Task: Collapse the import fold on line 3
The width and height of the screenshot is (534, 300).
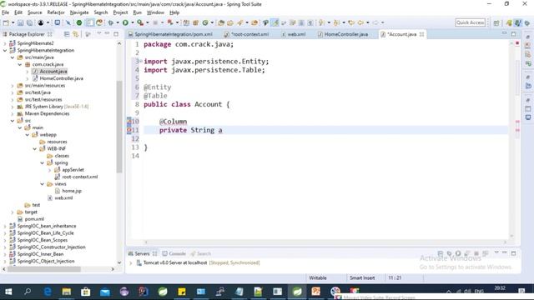Action: pos(141,61)
